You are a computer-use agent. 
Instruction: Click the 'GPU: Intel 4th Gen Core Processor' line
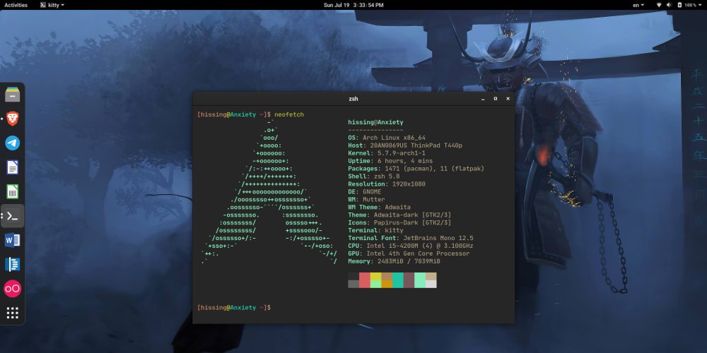tap(409, 253)
